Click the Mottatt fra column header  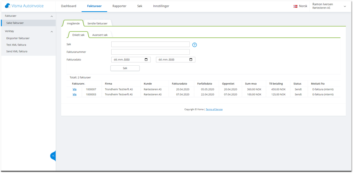318,84
